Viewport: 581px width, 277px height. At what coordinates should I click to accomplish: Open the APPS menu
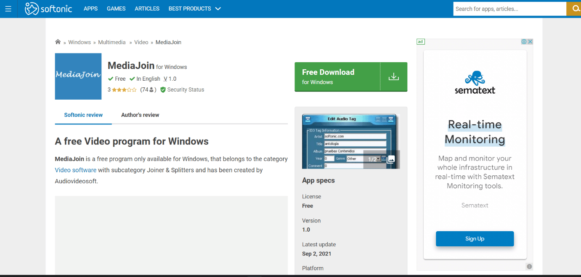point(90,8)
